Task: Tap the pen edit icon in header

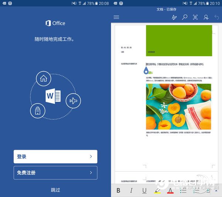Action: coord(174,17)
